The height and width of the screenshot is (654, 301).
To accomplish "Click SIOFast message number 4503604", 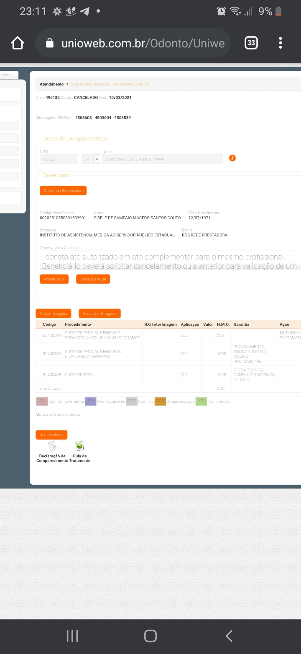I will point(103,118).
